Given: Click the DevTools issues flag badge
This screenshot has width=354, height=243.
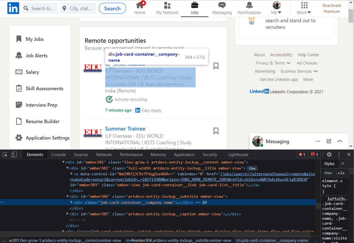Looking at the screenshot, I should pyautogui.click(x=314, y=155).
